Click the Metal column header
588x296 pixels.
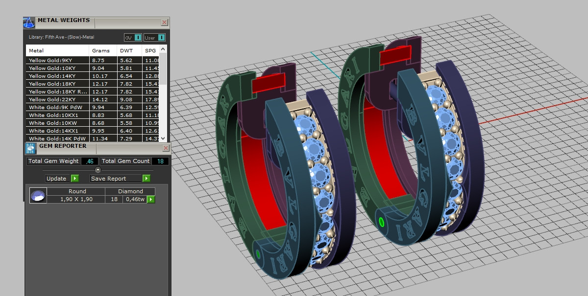click(36, 50)
